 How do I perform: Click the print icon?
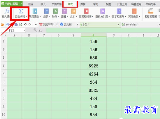16,24
